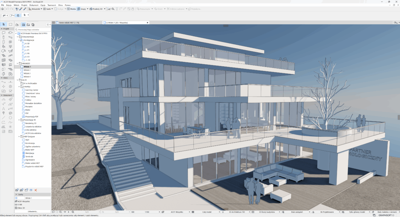Open the View Map tab icon in Navigator
The width and height of the screenshot is (400, 217).
[x=23, y=25]
